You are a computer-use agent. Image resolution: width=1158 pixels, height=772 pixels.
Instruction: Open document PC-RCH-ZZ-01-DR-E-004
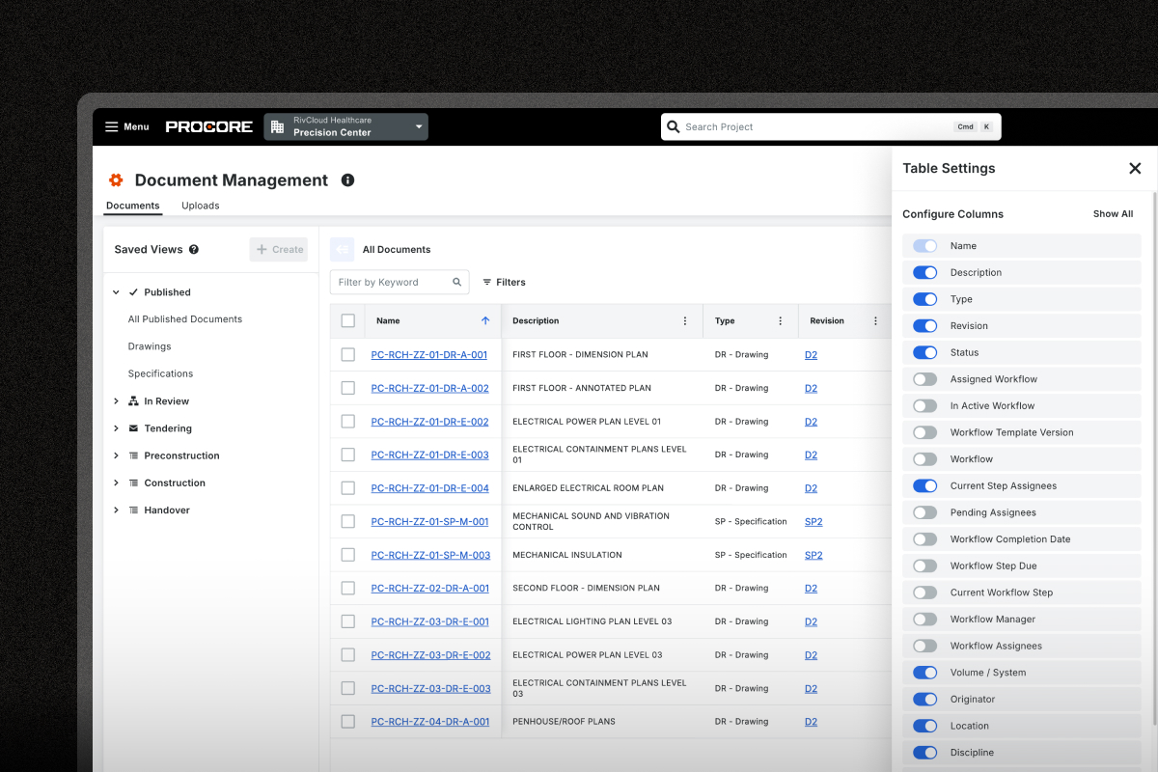(429, 488)
